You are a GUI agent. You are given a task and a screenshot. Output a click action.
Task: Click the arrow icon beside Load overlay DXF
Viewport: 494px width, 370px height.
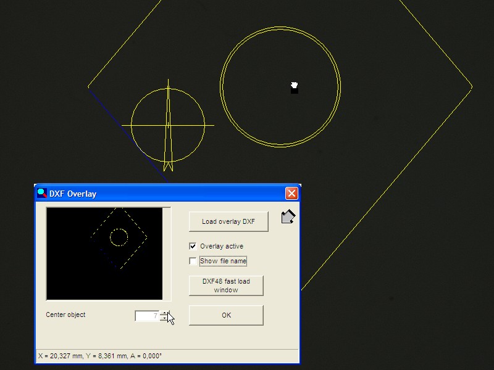point(288,217)
